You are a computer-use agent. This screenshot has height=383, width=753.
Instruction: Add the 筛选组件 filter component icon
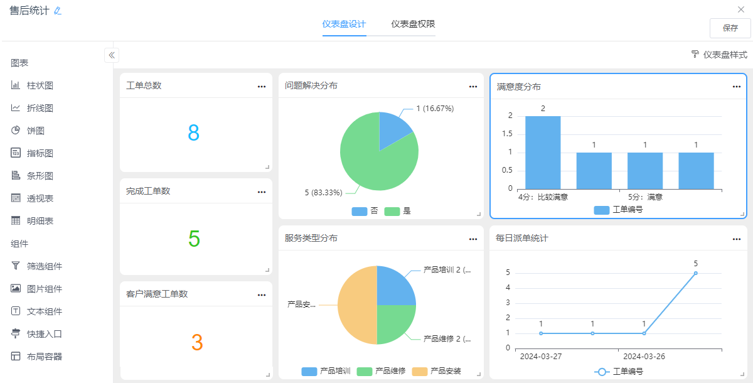16,266
